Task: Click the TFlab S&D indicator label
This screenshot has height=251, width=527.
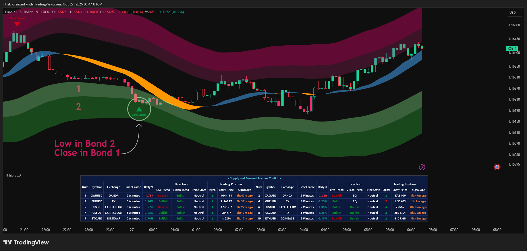Action: pos(13,175)
